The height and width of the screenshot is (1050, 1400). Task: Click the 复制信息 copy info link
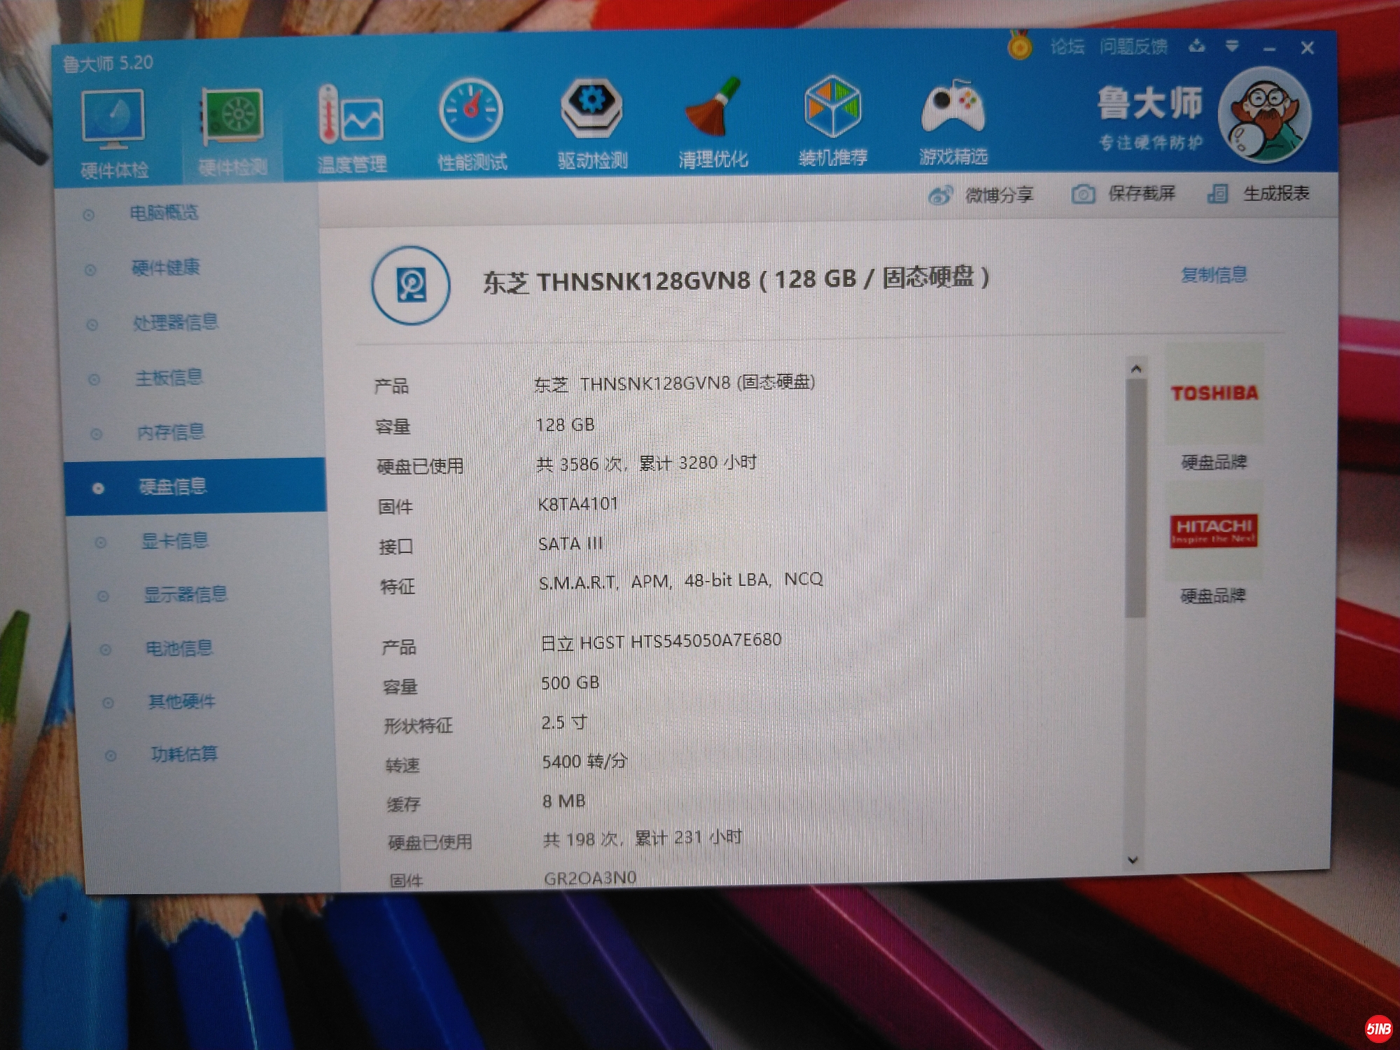[1214, 274]
